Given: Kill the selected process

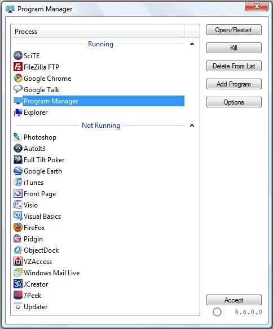Looking at the screenshot, I should coord(234,48).
